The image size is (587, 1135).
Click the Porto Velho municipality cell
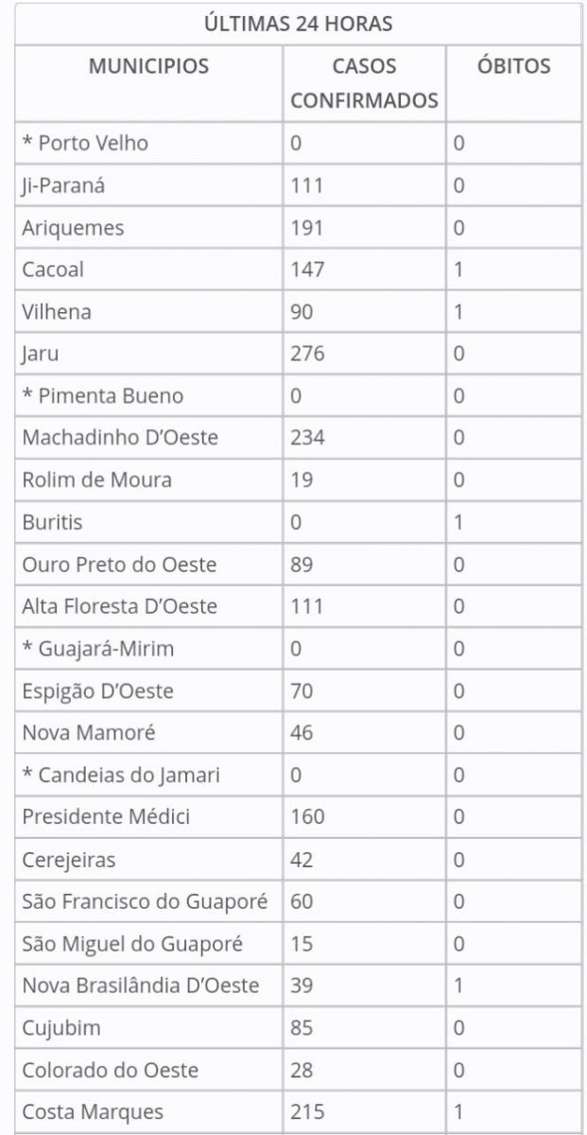(x=85, y=144)
